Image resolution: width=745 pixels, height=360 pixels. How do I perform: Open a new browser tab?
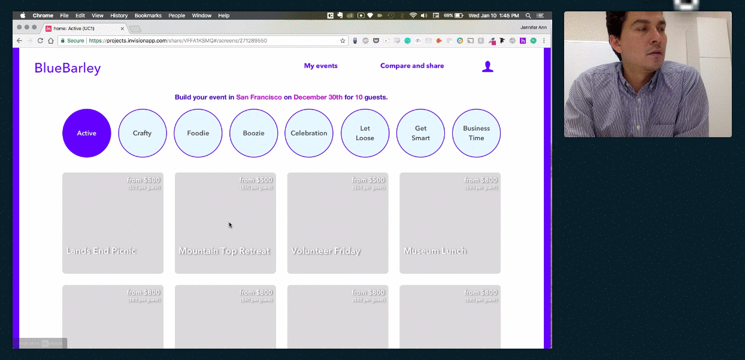click(135, 28)
